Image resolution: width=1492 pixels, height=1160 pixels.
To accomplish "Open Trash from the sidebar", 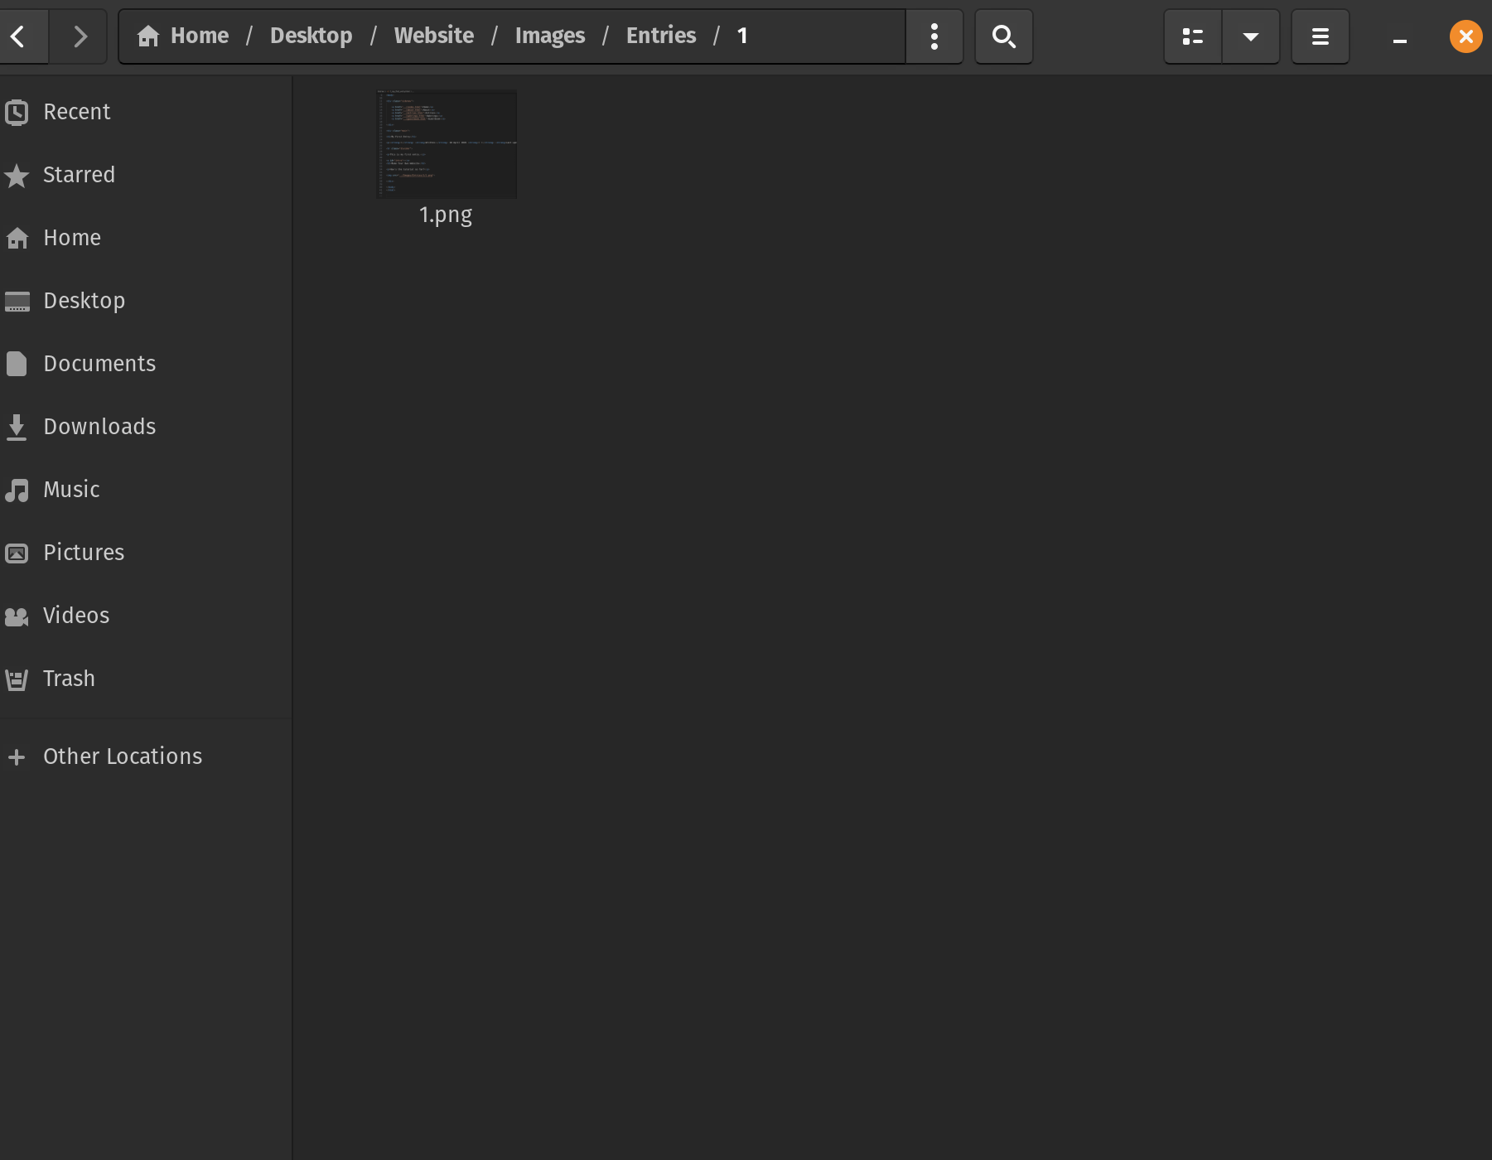I will (69, 679).
